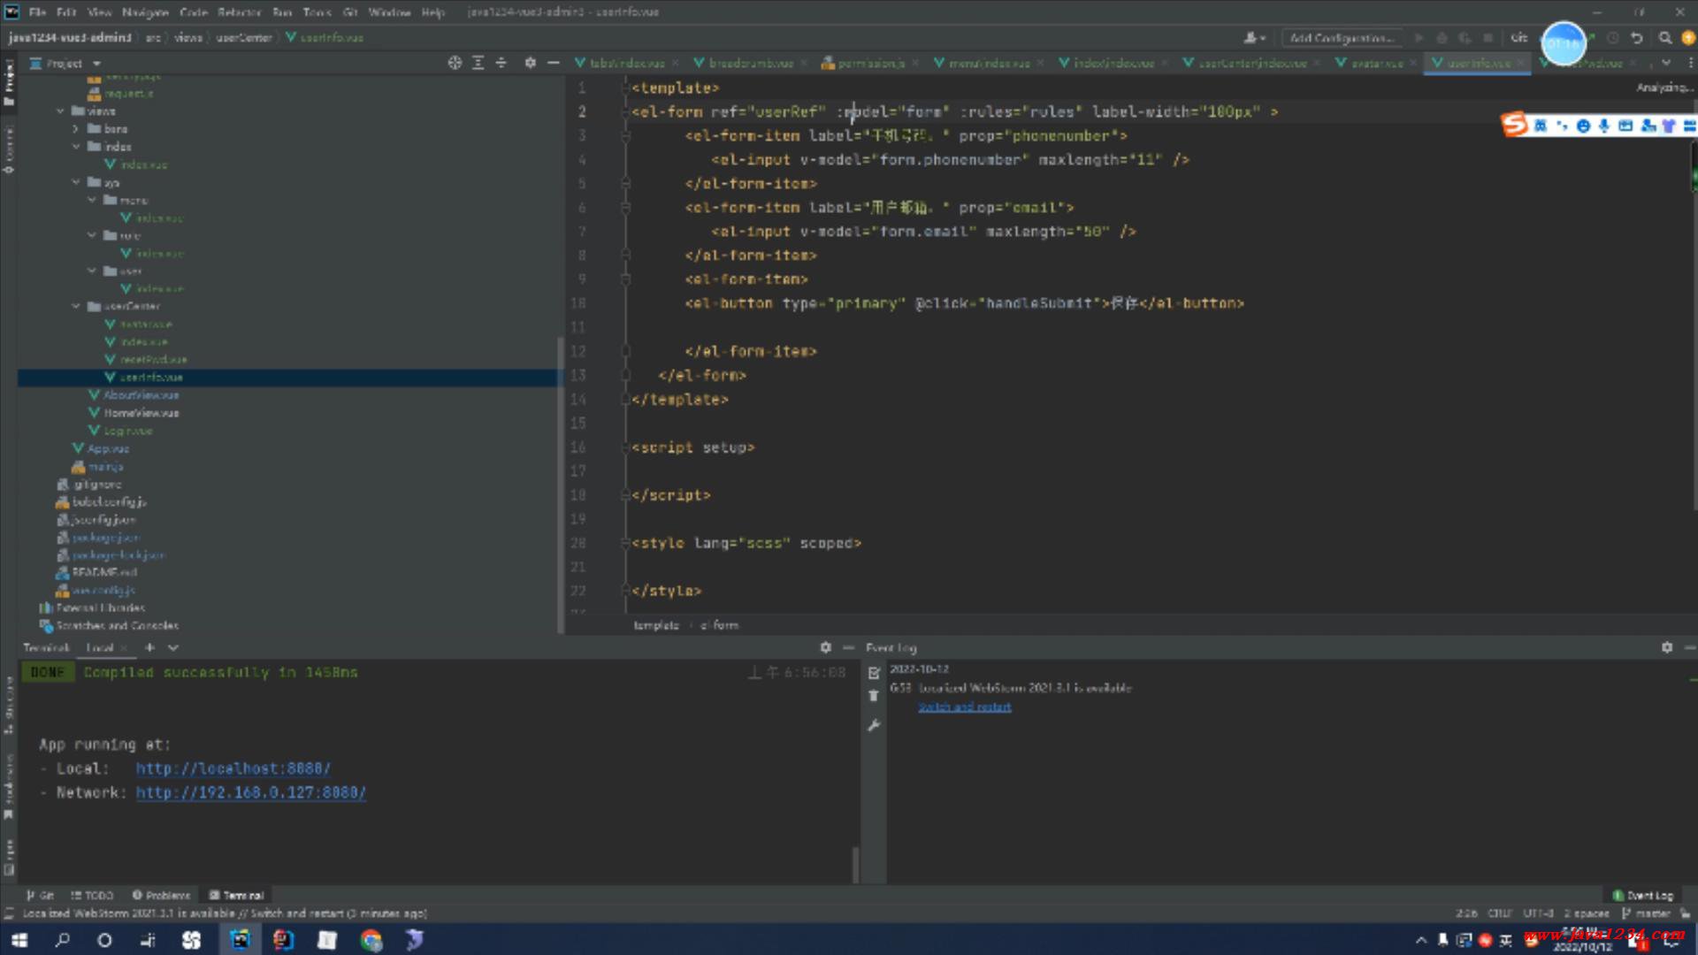Expand the bsns folder in tree
The height and width of the screenshot is (955, 1698).
[76, 129]
